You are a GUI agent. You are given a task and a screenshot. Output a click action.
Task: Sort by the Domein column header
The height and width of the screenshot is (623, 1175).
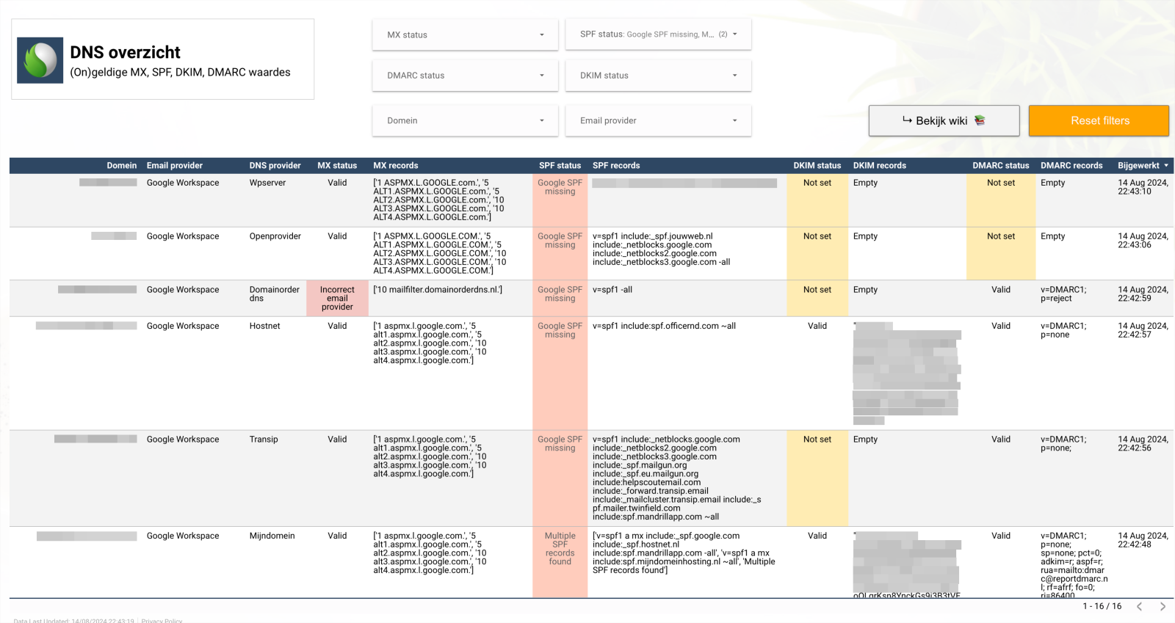(121, 166)
